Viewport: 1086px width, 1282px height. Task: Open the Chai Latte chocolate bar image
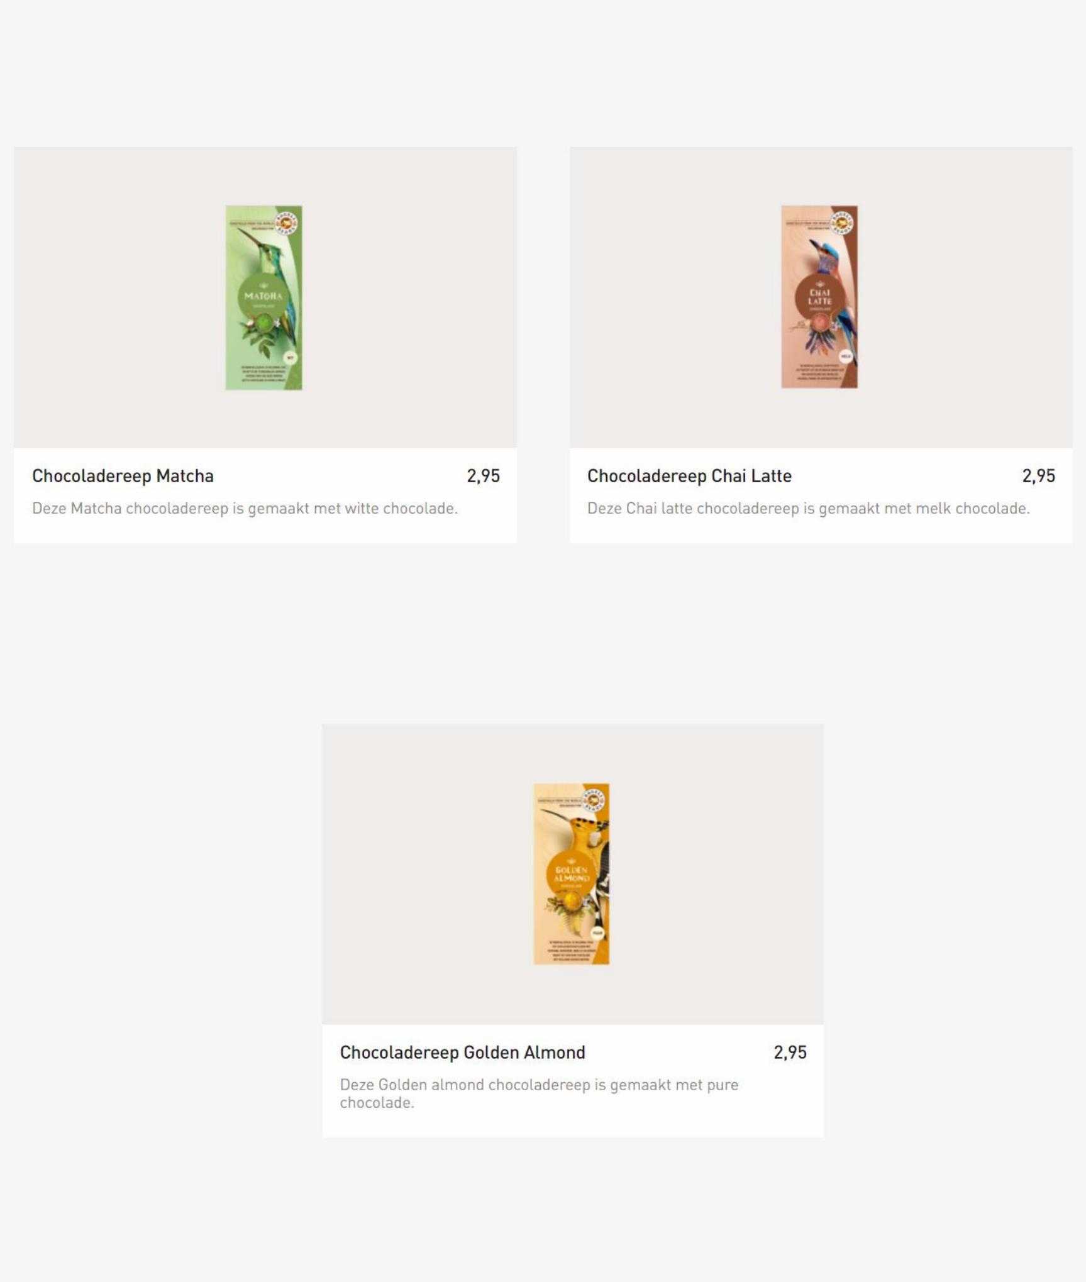click(x=819, y=297)
